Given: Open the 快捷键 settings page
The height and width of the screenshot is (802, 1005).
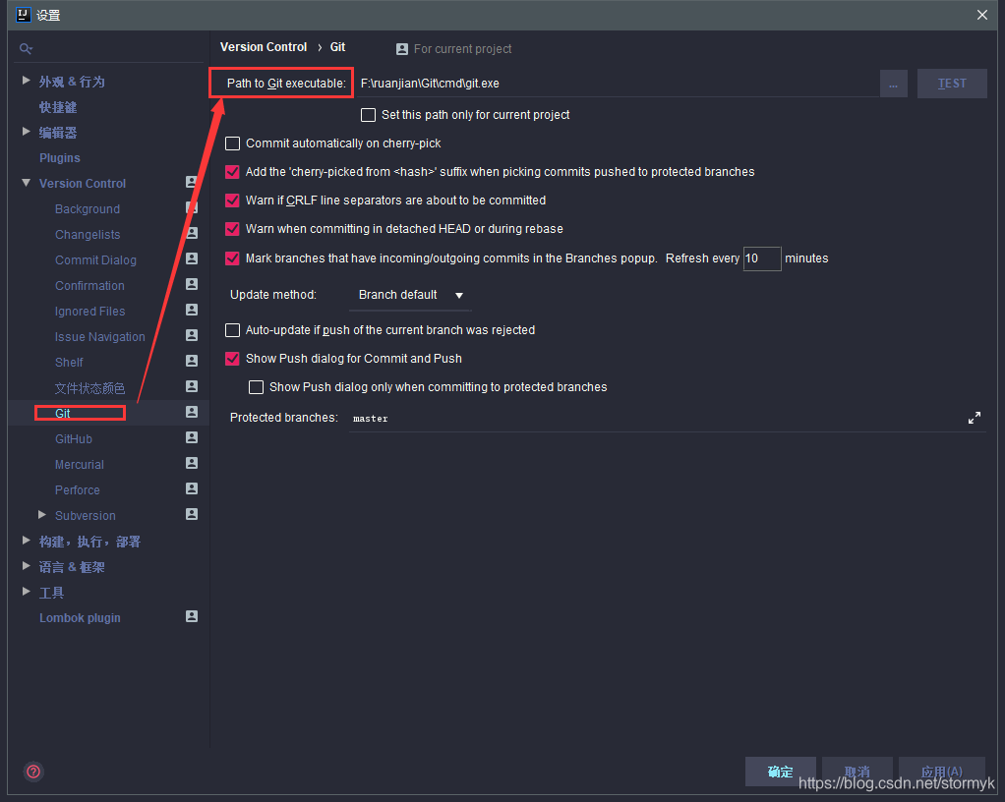Looking at the screenshot, I should (x=58, y=107).
